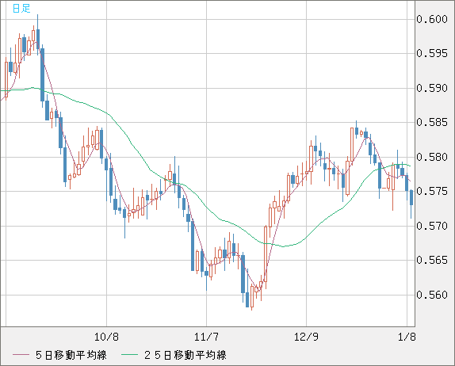Click the 日足 label at the chart's top-left

pyautogui.click(x=21, y=9)
